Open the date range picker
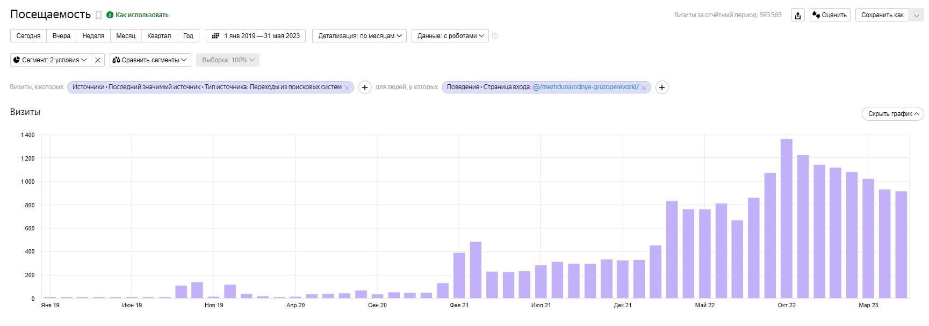The height and width of the screenshot is (326, 929). point(256,36)
